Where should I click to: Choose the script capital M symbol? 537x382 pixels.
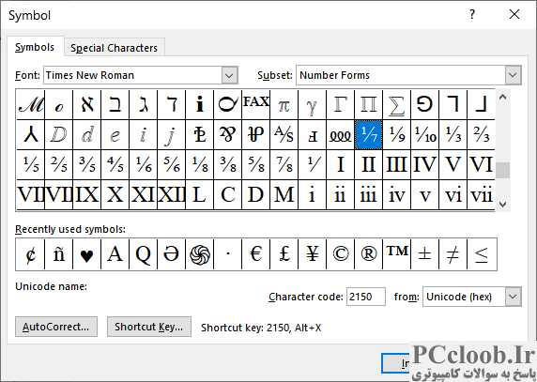tap(30, 104)
